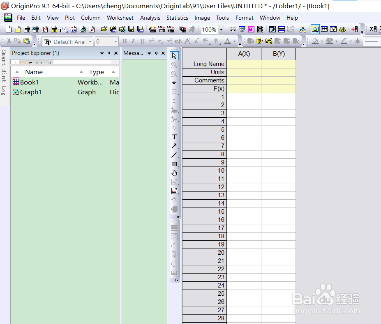The image size is (381, 324).
Task: Expand the lower tools toolbar overflow arrow
Action: tap(177, 281)
